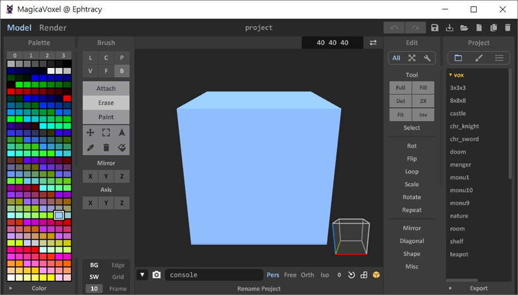
Task: Select the eyedropper color picker tool
Action: [x=90, y=147]
